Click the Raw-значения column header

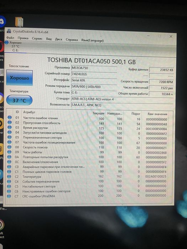tap(157, 114)
